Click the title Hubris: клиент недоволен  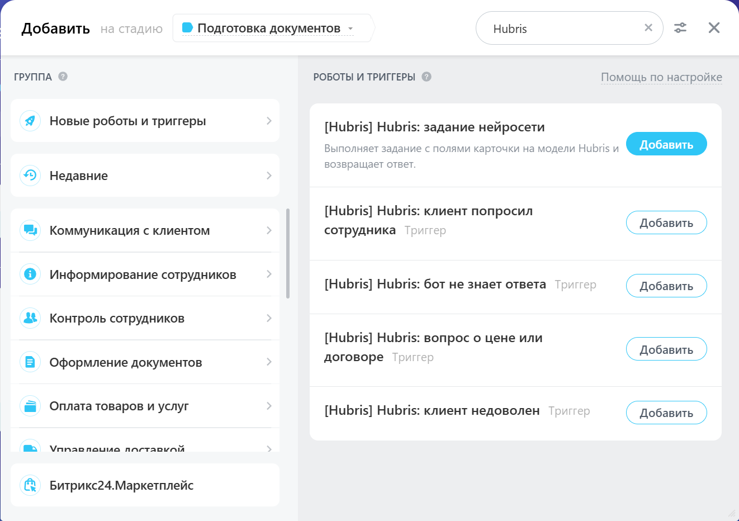click(432, 410)
